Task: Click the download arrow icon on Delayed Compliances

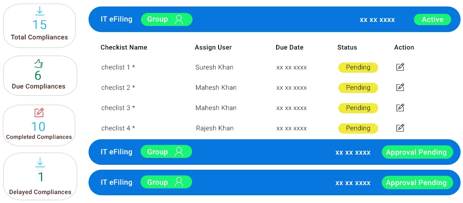Action: [x=40, y=163]
